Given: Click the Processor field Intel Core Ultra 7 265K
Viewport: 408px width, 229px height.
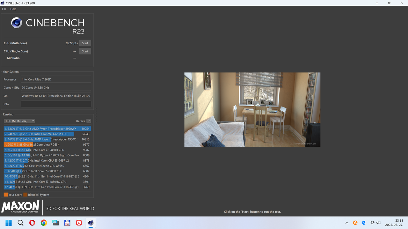Looking at the screenshot, I should pyautogui.click(x=56, y=79).
